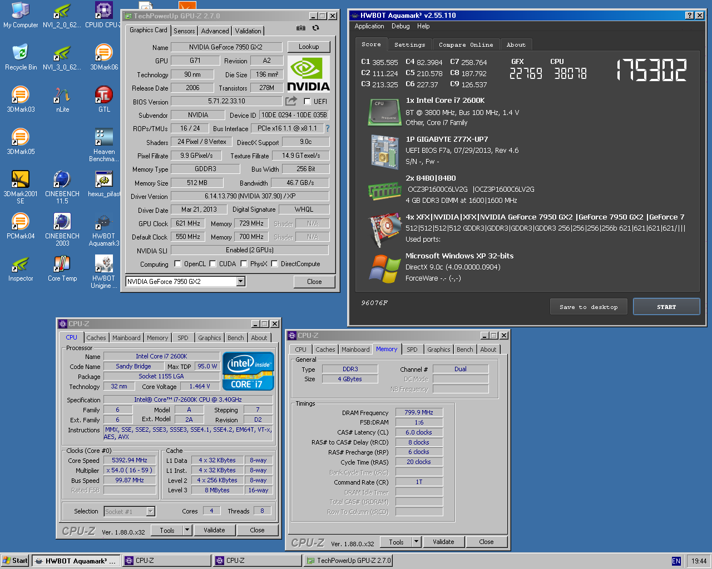Open CINEBENCH 11.5 desktop shortcut
Viewport: 712px width, 569px height.
click(x=62, y=187)
